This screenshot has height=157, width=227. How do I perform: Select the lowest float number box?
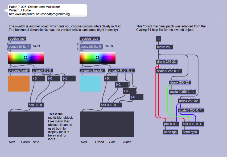coord(137,97)
